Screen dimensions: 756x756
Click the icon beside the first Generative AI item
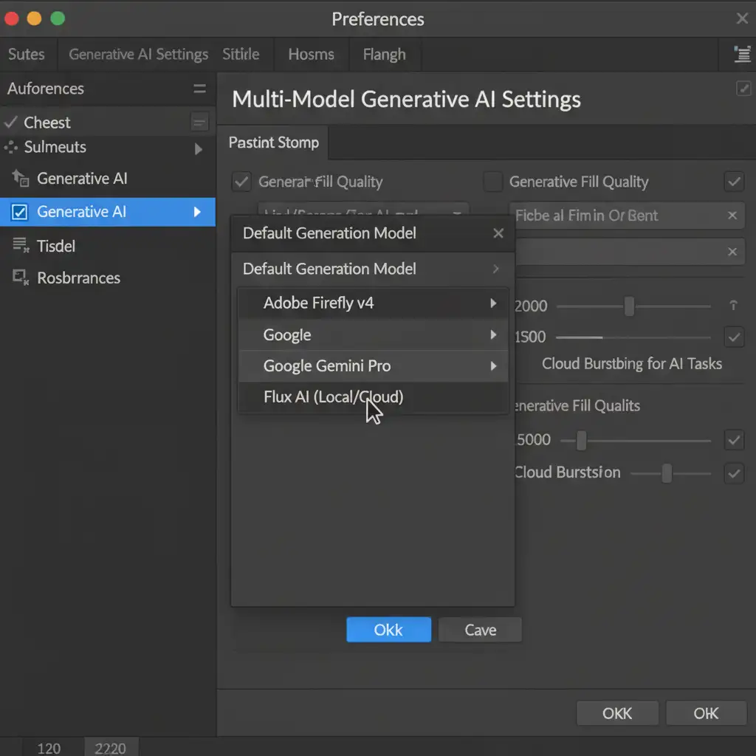20,178
